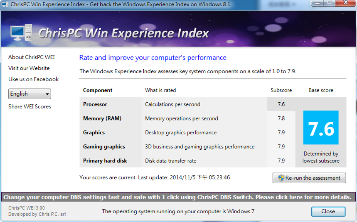Image resolution: width=357 pixels, height=222 pixels.
Task: Click 'Calculations per second' description
Action: coord(173,104)
